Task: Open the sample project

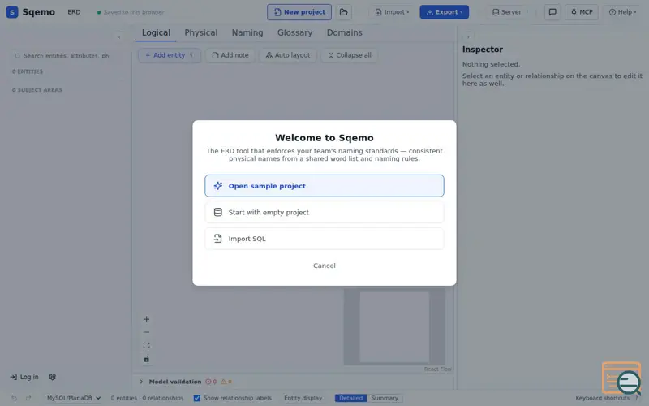Action: [324, 186]
